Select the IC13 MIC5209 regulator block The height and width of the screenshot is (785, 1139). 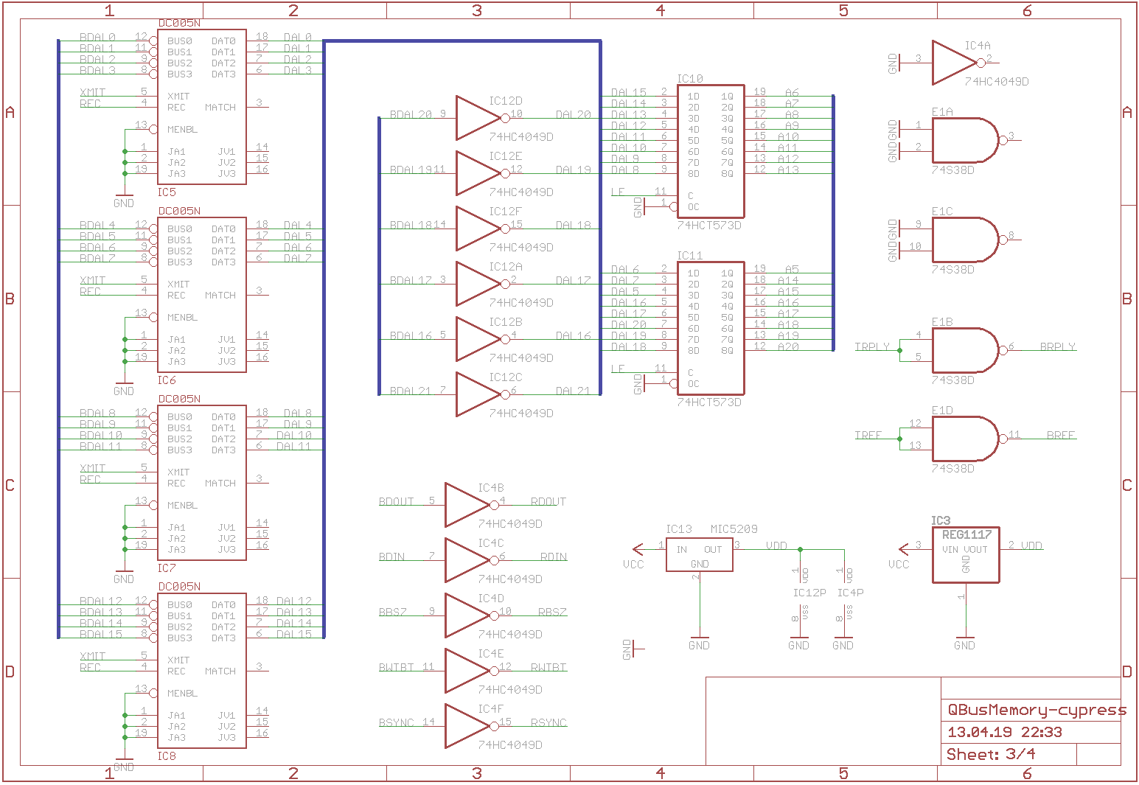700,554
